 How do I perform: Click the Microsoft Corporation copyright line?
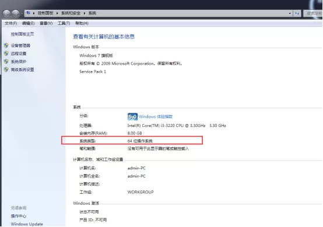131,63
